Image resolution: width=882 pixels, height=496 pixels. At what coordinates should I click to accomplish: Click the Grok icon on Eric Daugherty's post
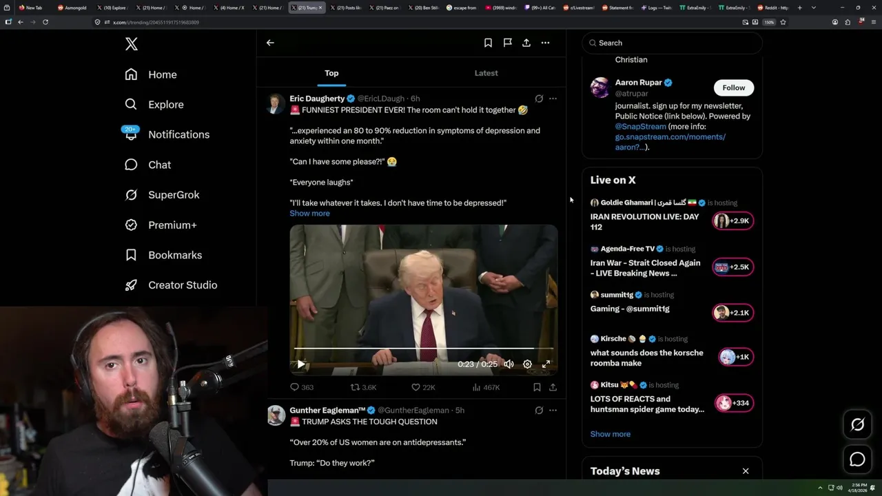pyautogui.click(x=539, y=99)
